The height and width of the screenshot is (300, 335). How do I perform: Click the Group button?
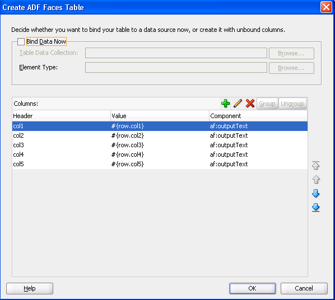(267, 104)
